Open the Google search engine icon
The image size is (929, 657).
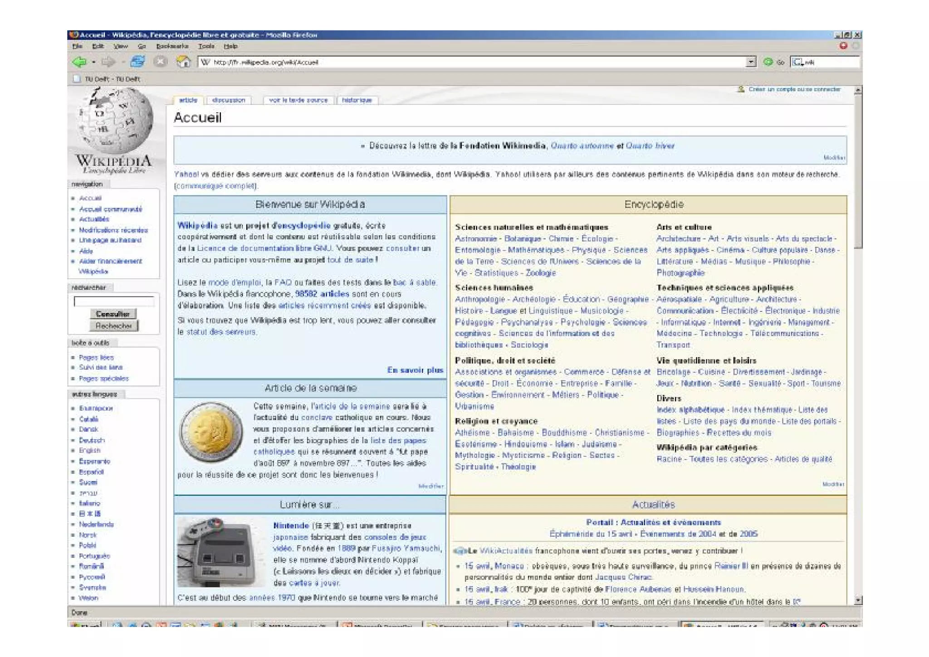pyautogui.click(x=797, y=62)
